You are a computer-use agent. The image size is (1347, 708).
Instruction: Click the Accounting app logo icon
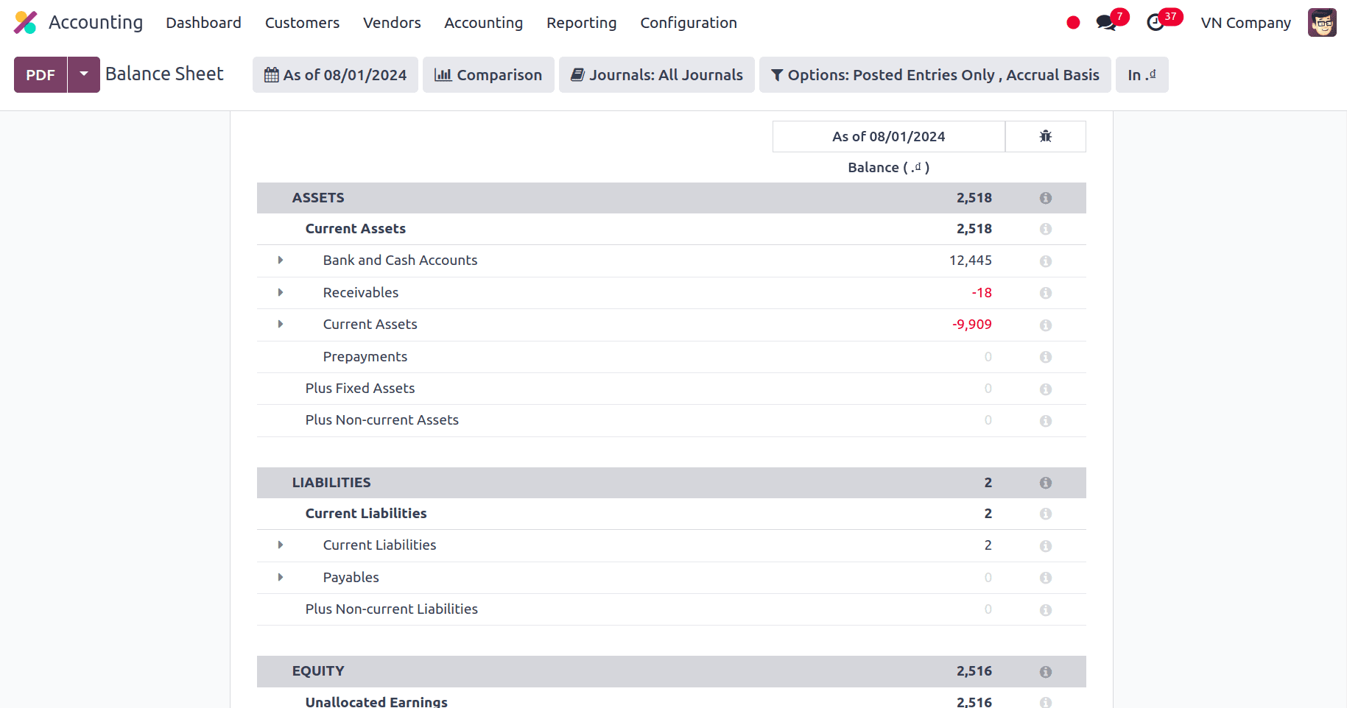(x=25, y=23)
